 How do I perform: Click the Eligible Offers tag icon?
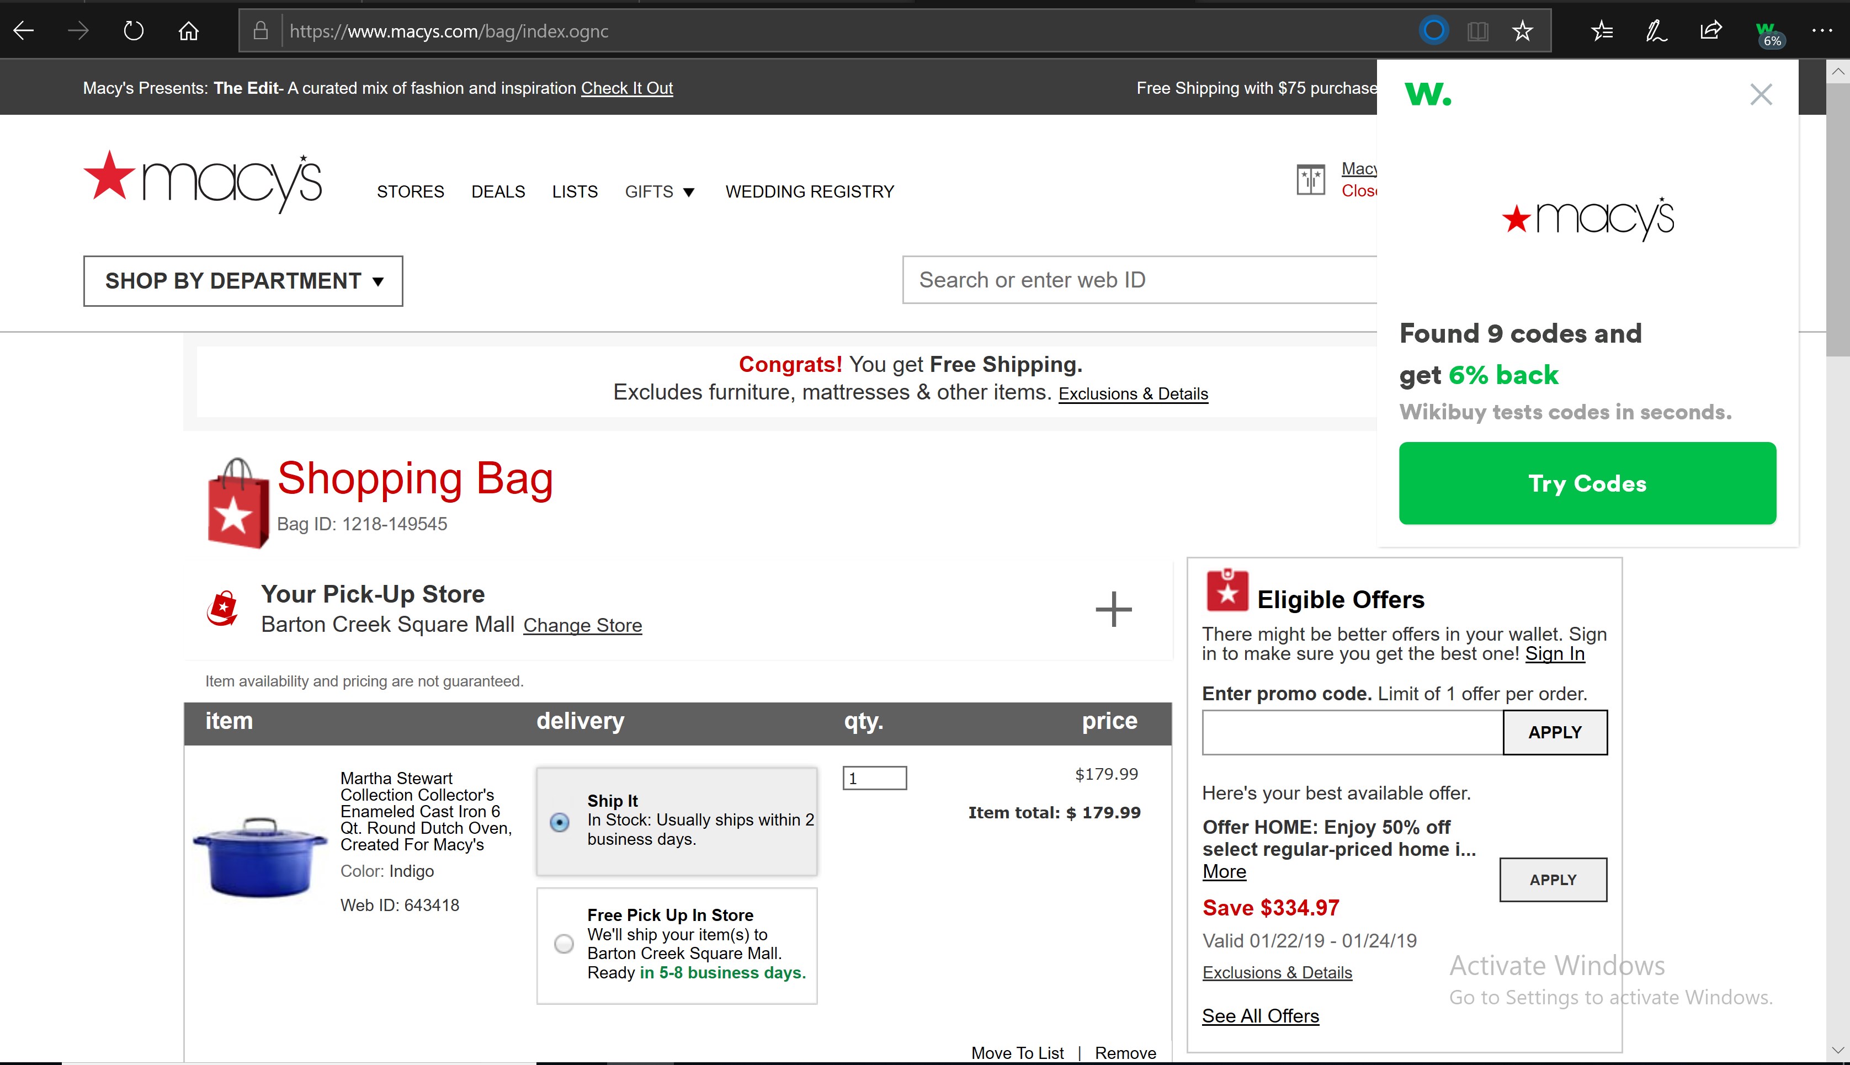pos(1227,590)
